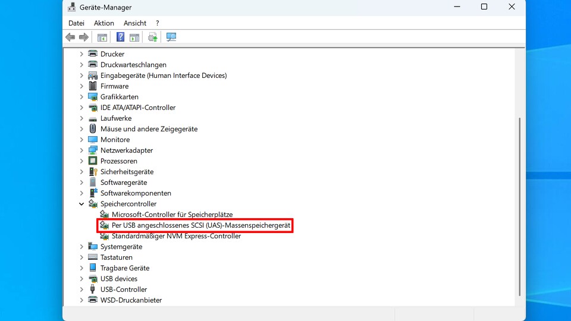Click the display adapter icon beside Grafikkarten
This screenshot has width=571, height=321.
point(93,97)
